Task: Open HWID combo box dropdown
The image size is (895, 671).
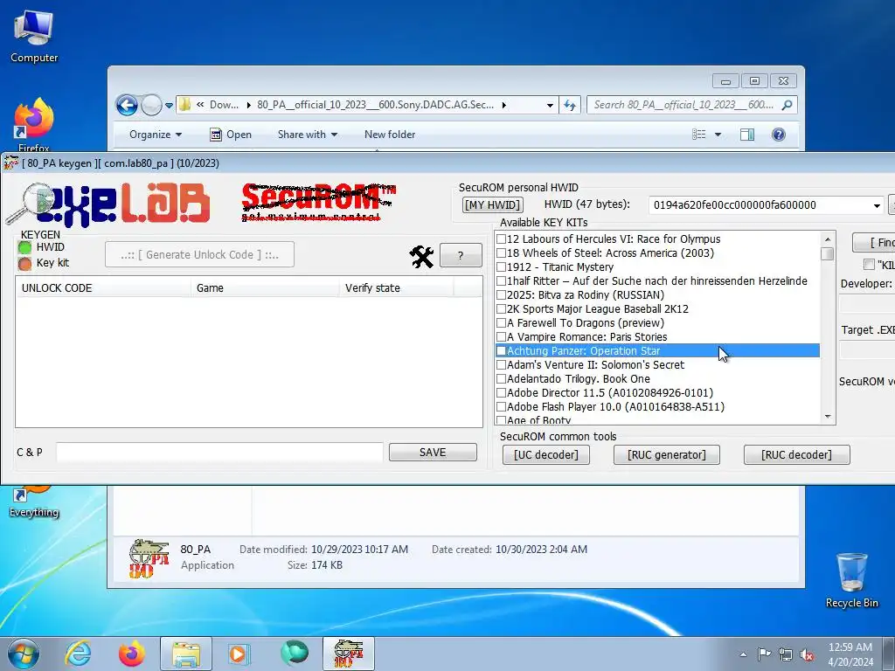Action: (x=877, y=205)
